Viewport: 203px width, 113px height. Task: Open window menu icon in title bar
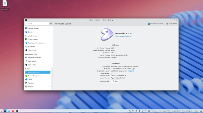tap(26, 20)
